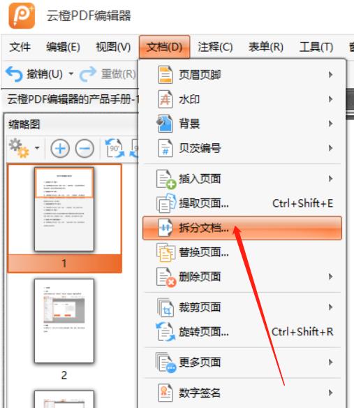Choose 替换页面... from the menu
The image size is (354, 408).
242,252
